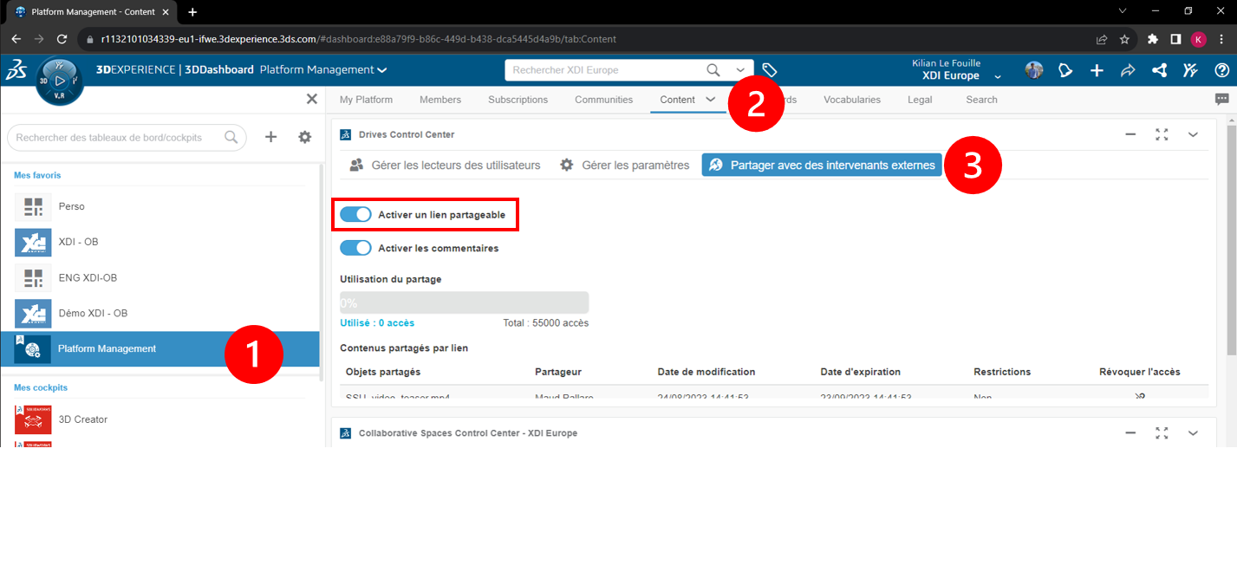Open dashboard settings gear icon
Screen dimensions: 1237x572
tap(304, 137)
